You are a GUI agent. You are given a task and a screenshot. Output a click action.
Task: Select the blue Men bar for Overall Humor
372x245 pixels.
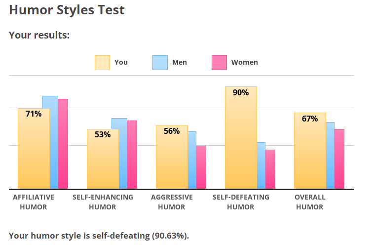coord(330,156)
